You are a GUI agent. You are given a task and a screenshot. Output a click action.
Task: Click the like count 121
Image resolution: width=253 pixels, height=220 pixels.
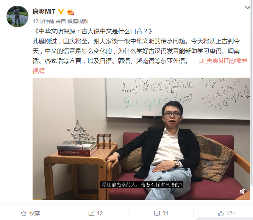(x=230, y=214)
